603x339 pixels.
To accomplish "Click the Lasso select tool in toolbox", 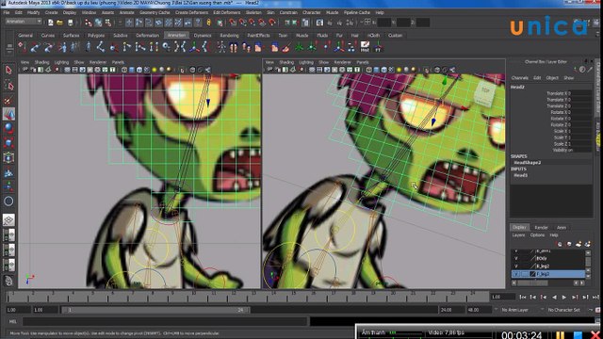I will 8,86.
